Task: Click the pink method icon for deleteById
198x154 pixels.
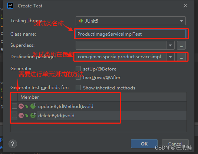Action: point(21,115)
